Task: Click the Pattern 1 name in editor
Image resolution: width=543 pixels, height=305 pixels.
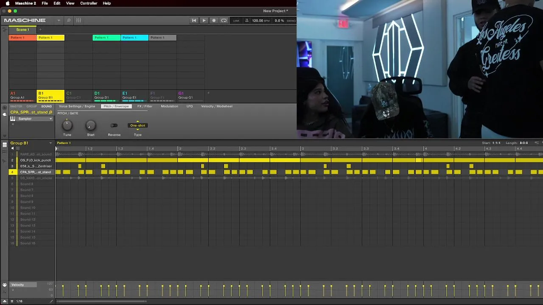Action: [x=64, y=143]
